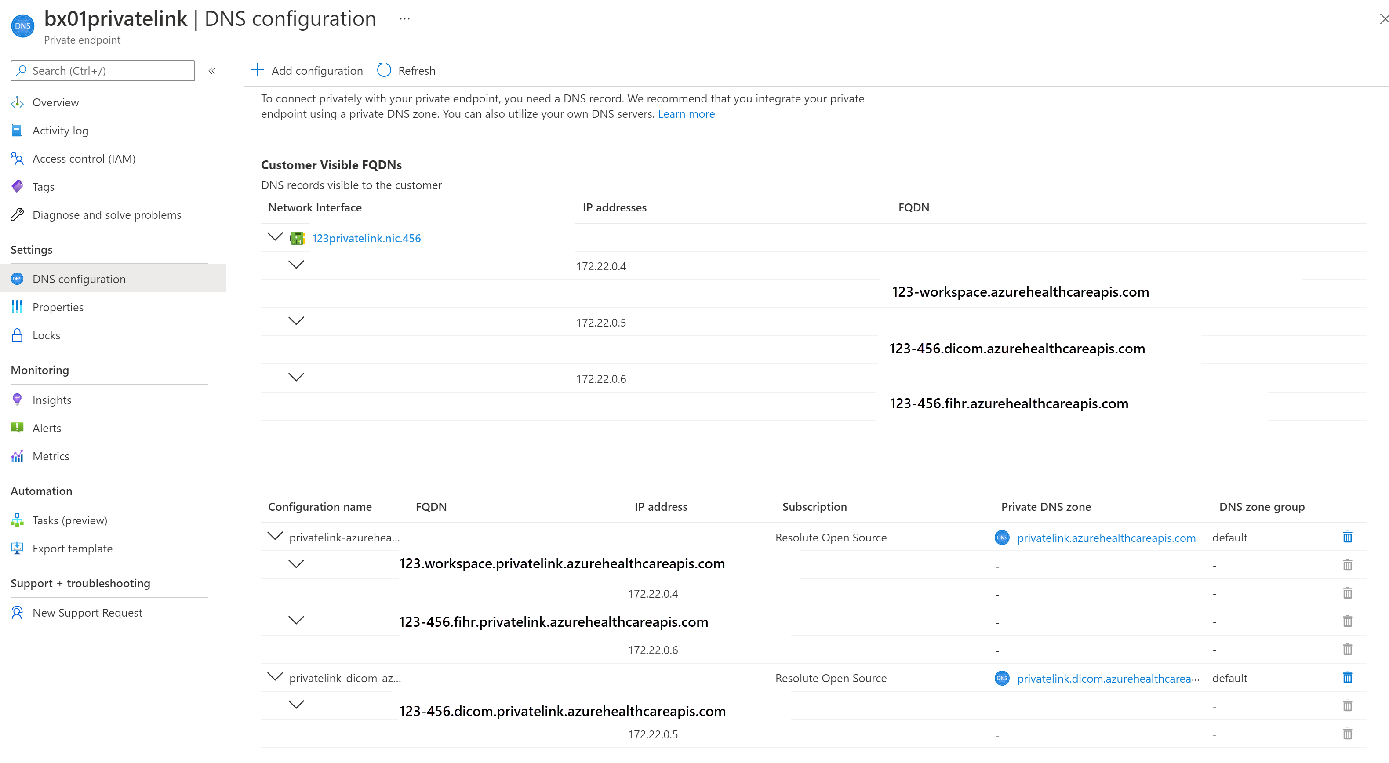The width and height of the screenshot is (1389, 763).
Task: Click the Alerts monitoring icon
Action: pos(17,428)
